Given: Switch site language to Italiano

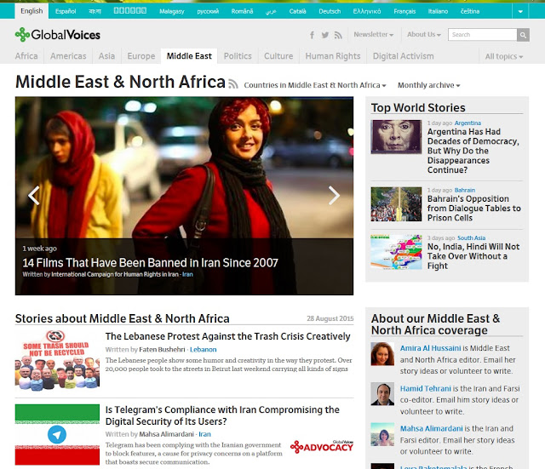Looking at the screenshot, I should tap(438, 11).
